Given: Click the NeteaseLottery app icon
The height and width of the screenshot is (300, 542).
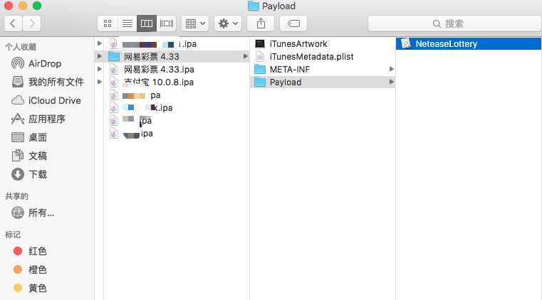Looking at the screenshot, I should click(x=406, y=43).
